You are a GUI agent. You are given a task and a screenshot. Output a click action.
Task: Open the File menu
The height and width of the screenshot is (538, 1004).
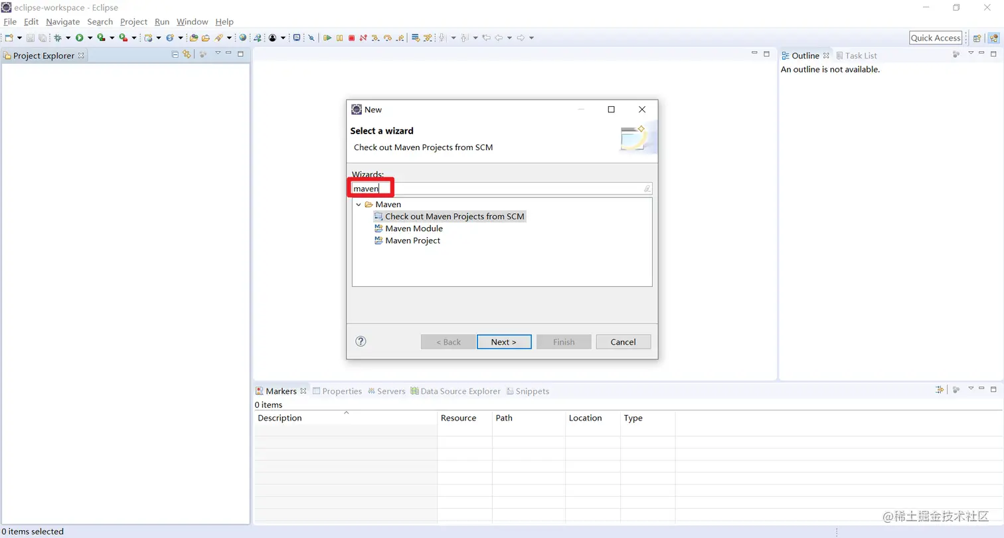(10, 22)
